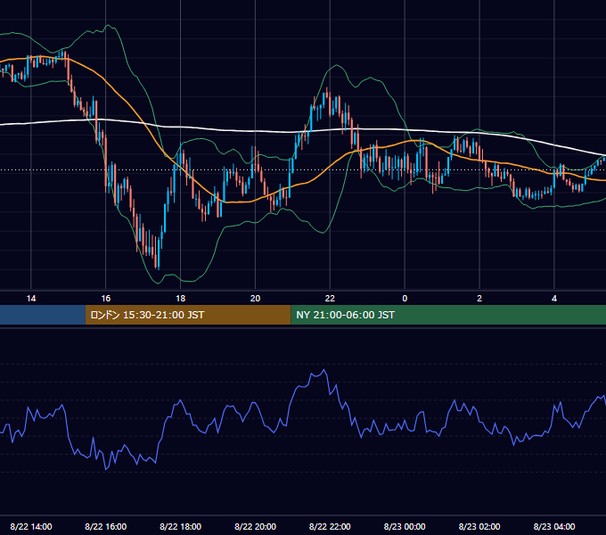Viewport: 606px width, 535px height.
Task: Click the 8/22 22:00 date label
Action: coord(330,526)
